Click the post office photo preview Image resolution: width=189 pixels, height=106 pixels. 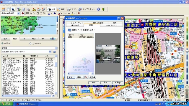pos(108,54)
